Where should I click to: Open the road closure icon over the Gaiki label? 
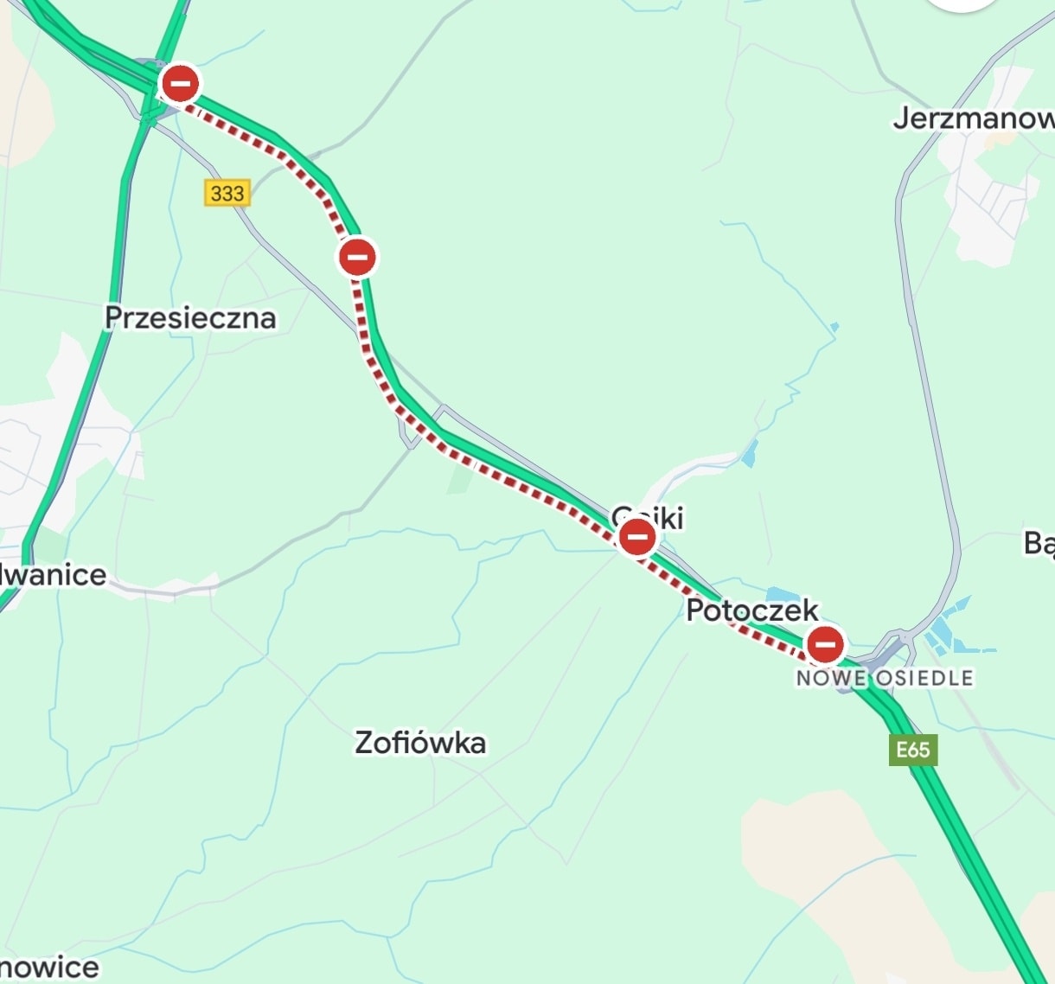[637, 537]
